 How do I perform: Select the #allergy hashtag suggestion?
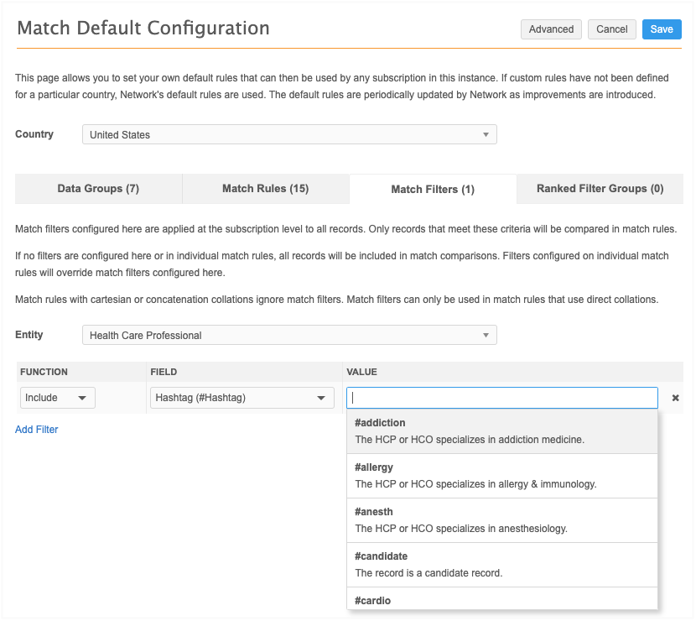coord(501,475)
